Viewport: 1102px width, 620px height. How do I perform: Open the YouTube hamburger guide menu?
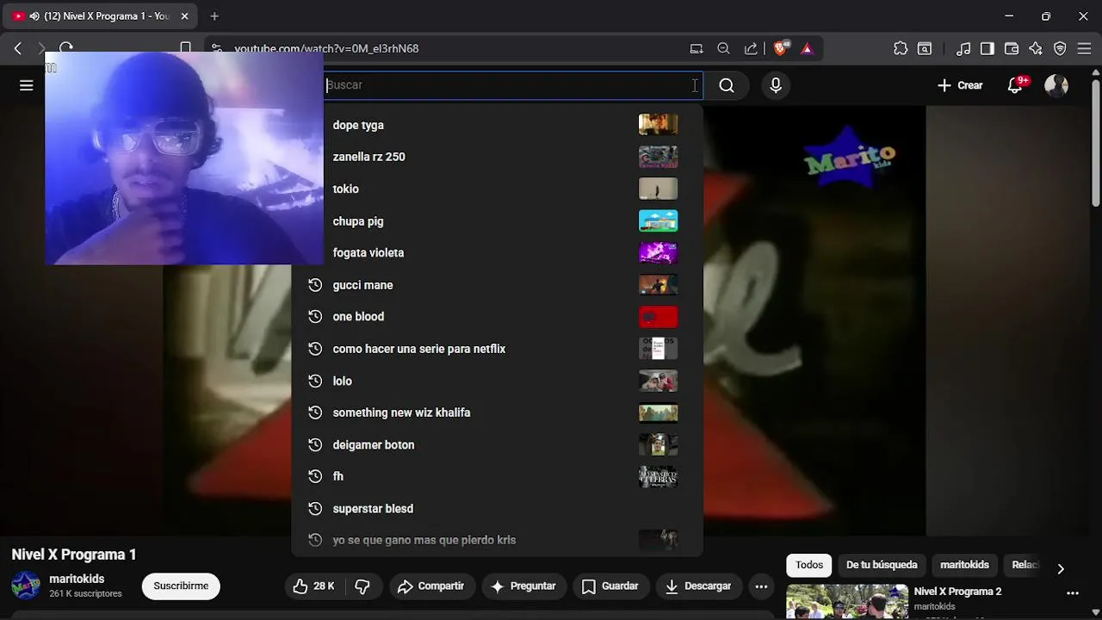click(x=27, y=85)
